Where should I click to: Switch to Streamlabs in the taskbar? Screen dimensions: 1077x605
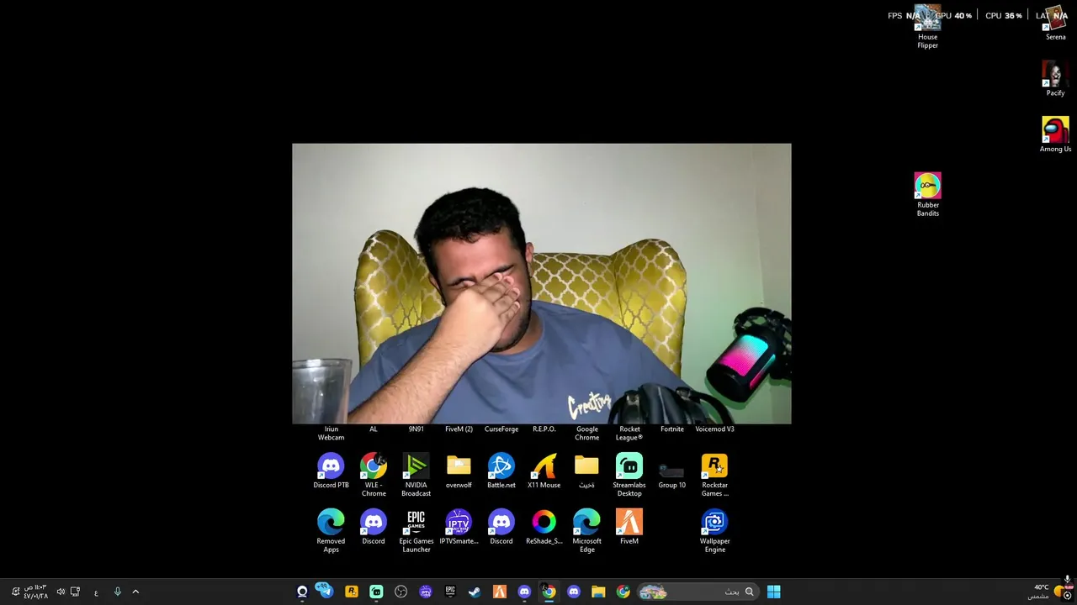point(376,592)
